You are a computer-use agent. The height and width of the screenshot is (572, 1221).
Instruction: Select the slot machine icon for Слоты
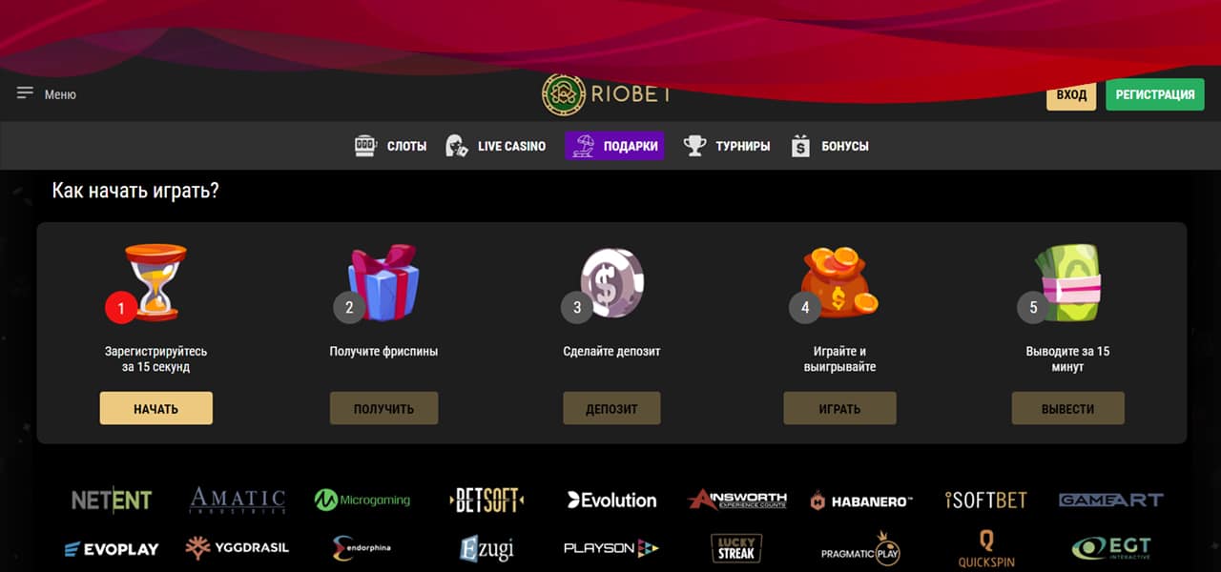(x=365, y=146)
